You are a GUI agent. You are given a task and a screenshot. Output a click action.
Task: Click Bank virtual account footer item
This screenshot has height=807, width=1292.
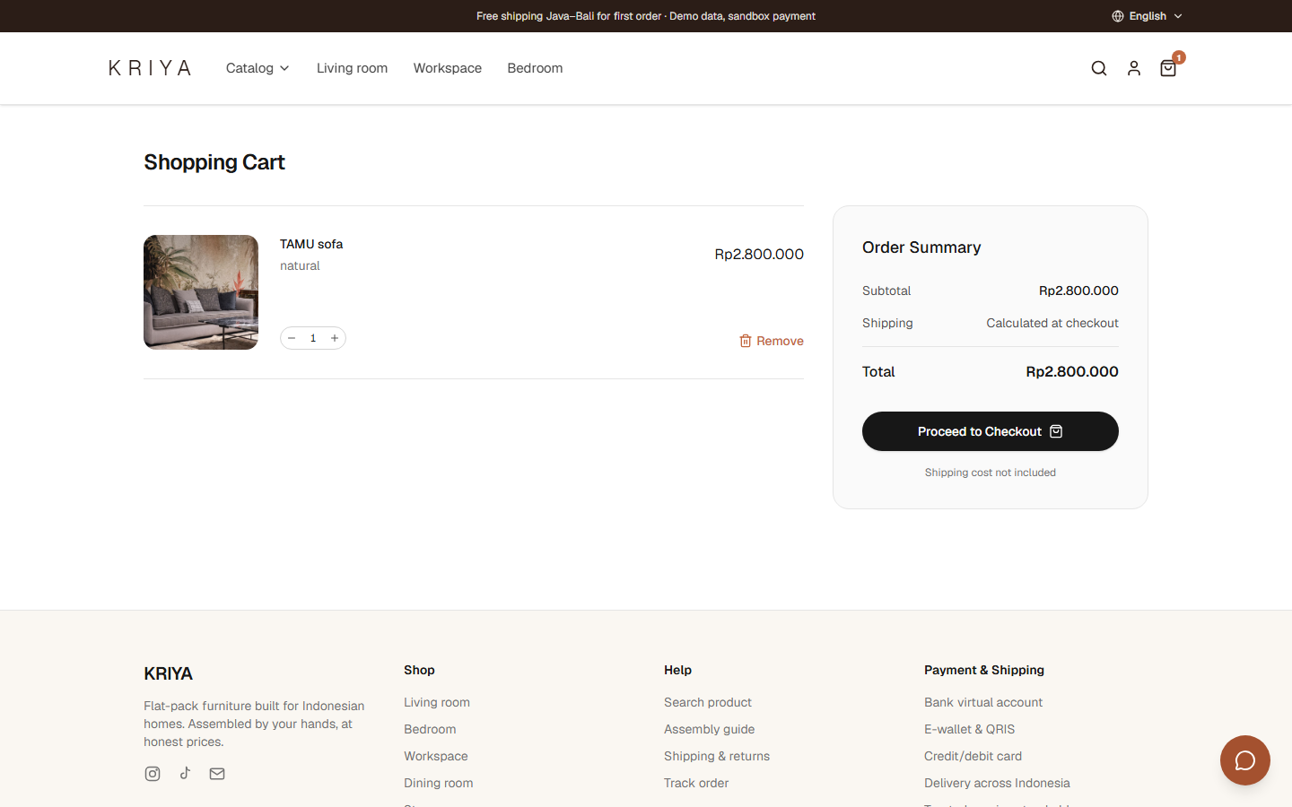point(983,702)
